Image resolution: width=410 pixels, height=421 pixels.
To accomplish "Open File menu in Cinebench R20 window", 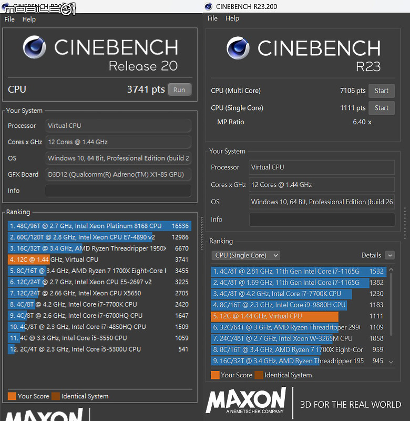I will click(9, 19).
